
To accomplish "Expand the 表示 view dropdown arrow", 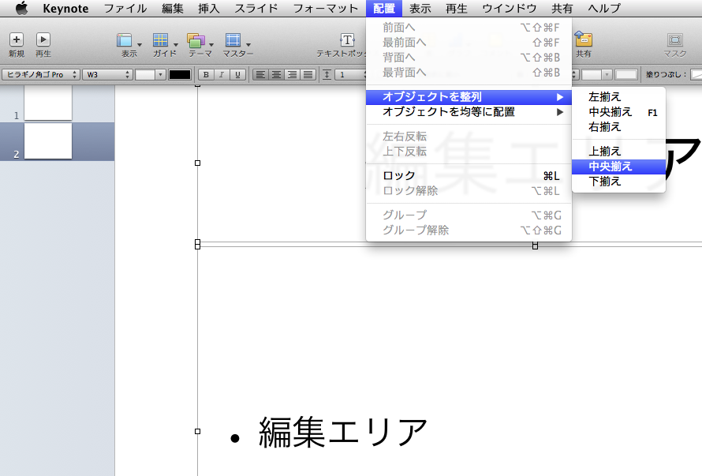I will [140, 44].
